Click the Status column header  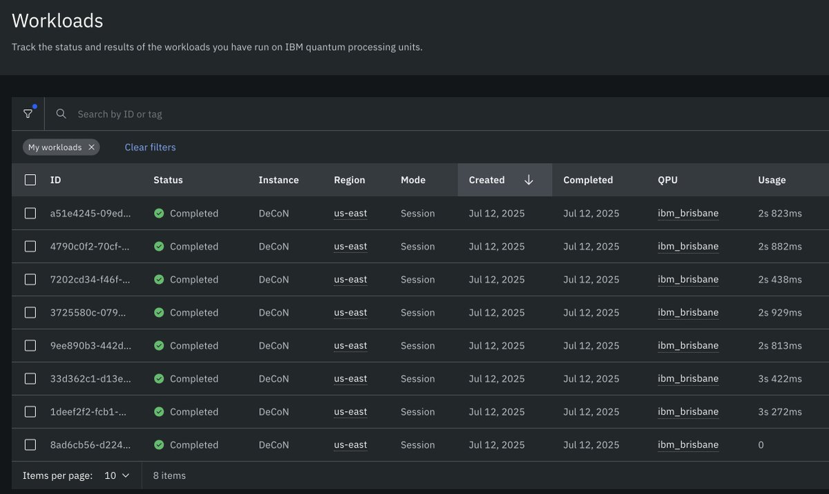click(168, 180)
